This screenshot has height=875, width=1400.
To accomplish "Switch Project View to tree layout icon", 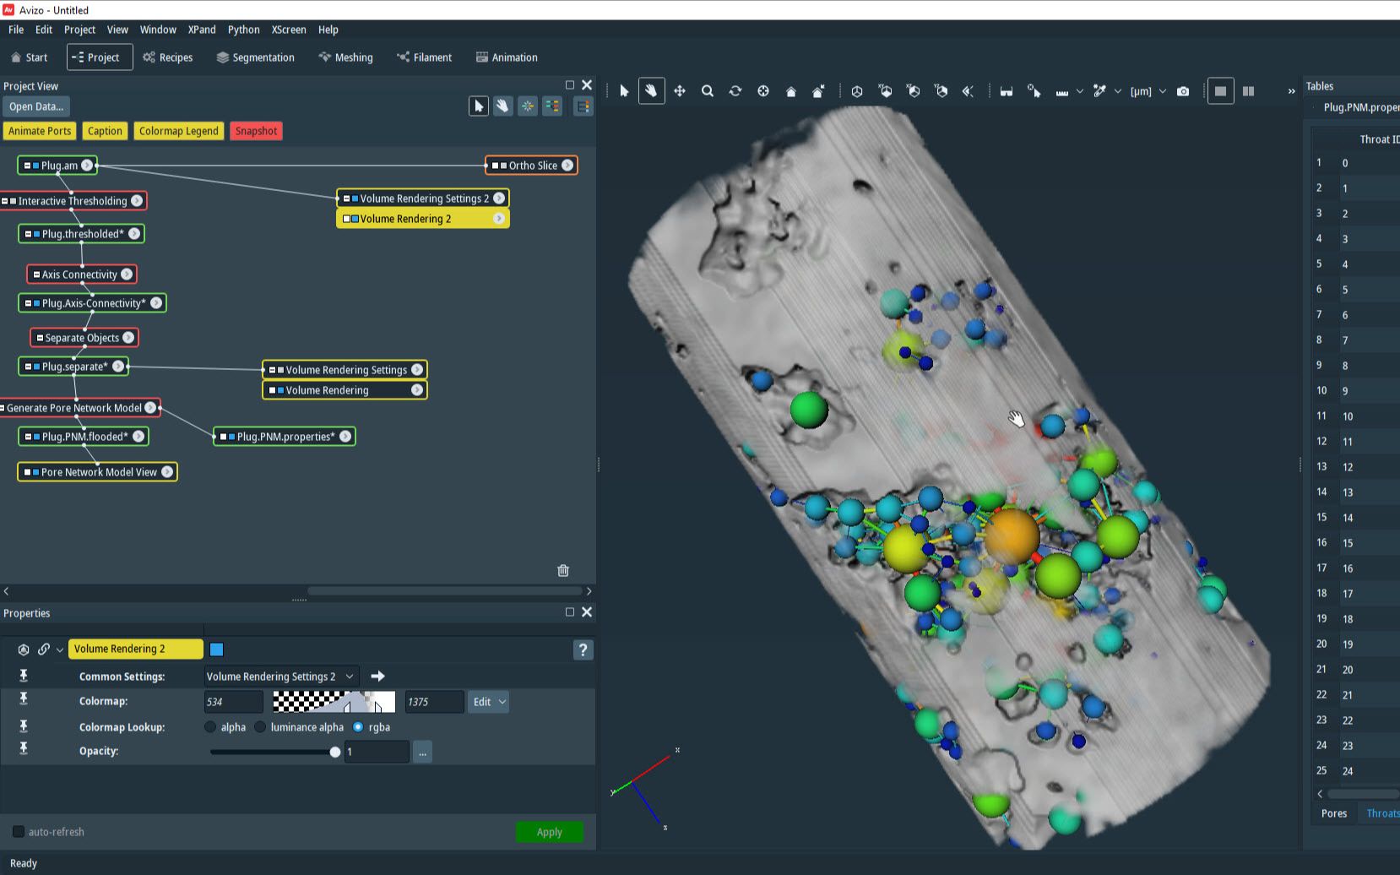I will pos(552,106).
